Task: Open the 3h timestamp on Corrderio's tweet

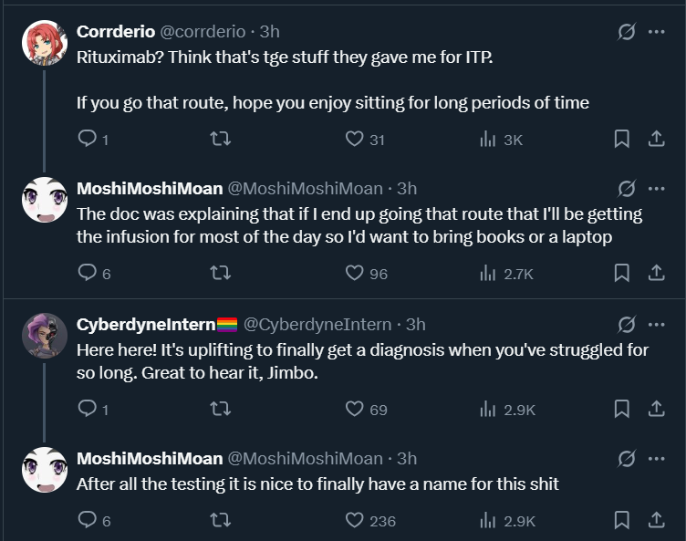Action: 270,32
